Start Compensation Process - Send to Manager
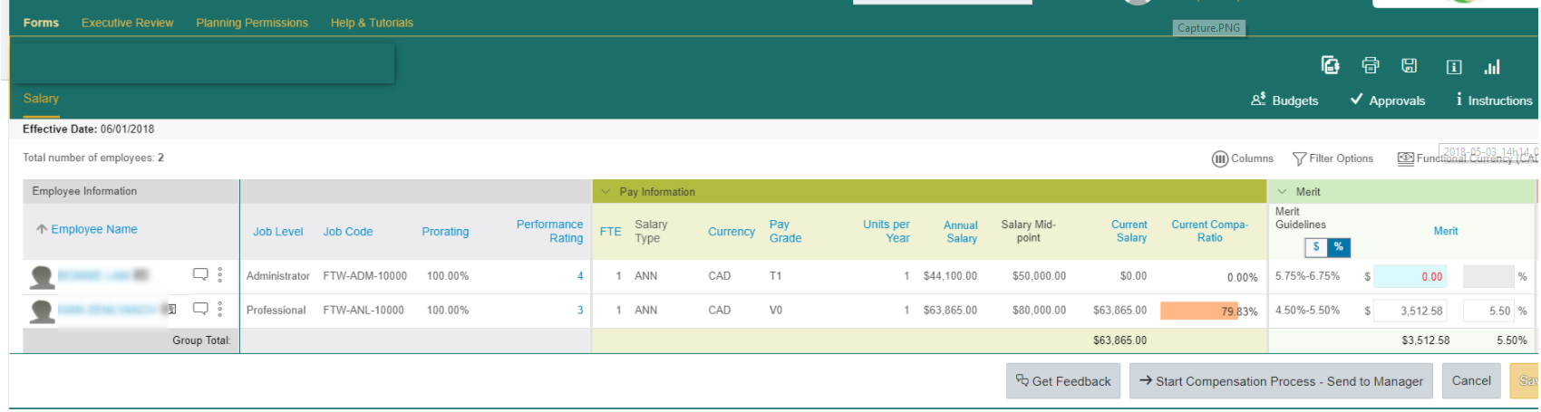This screenshot has height=412, width=1541. click(1282, 381)
